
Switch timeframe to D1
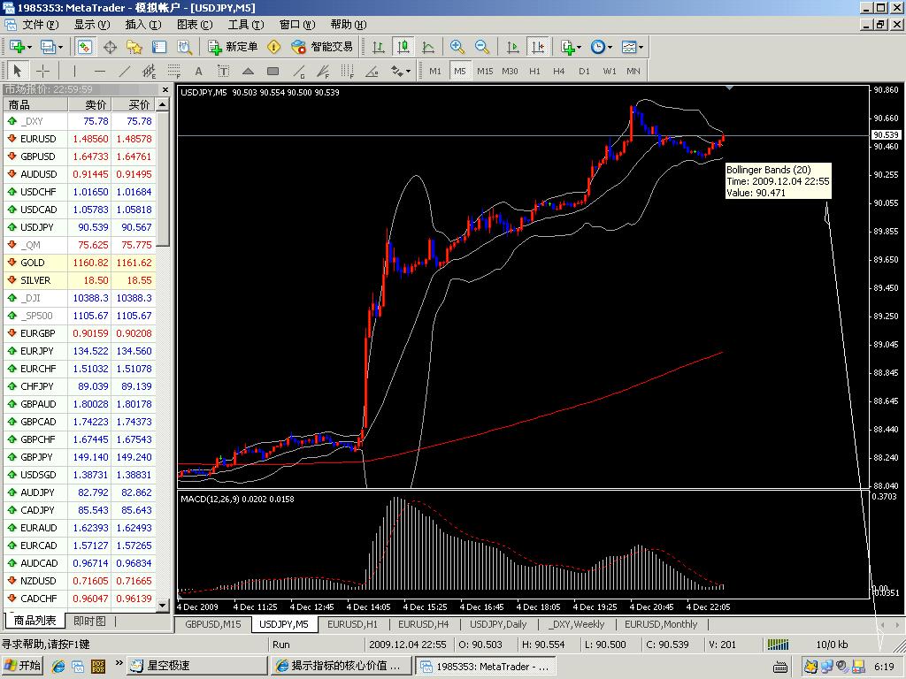click(x=584, y=71)
